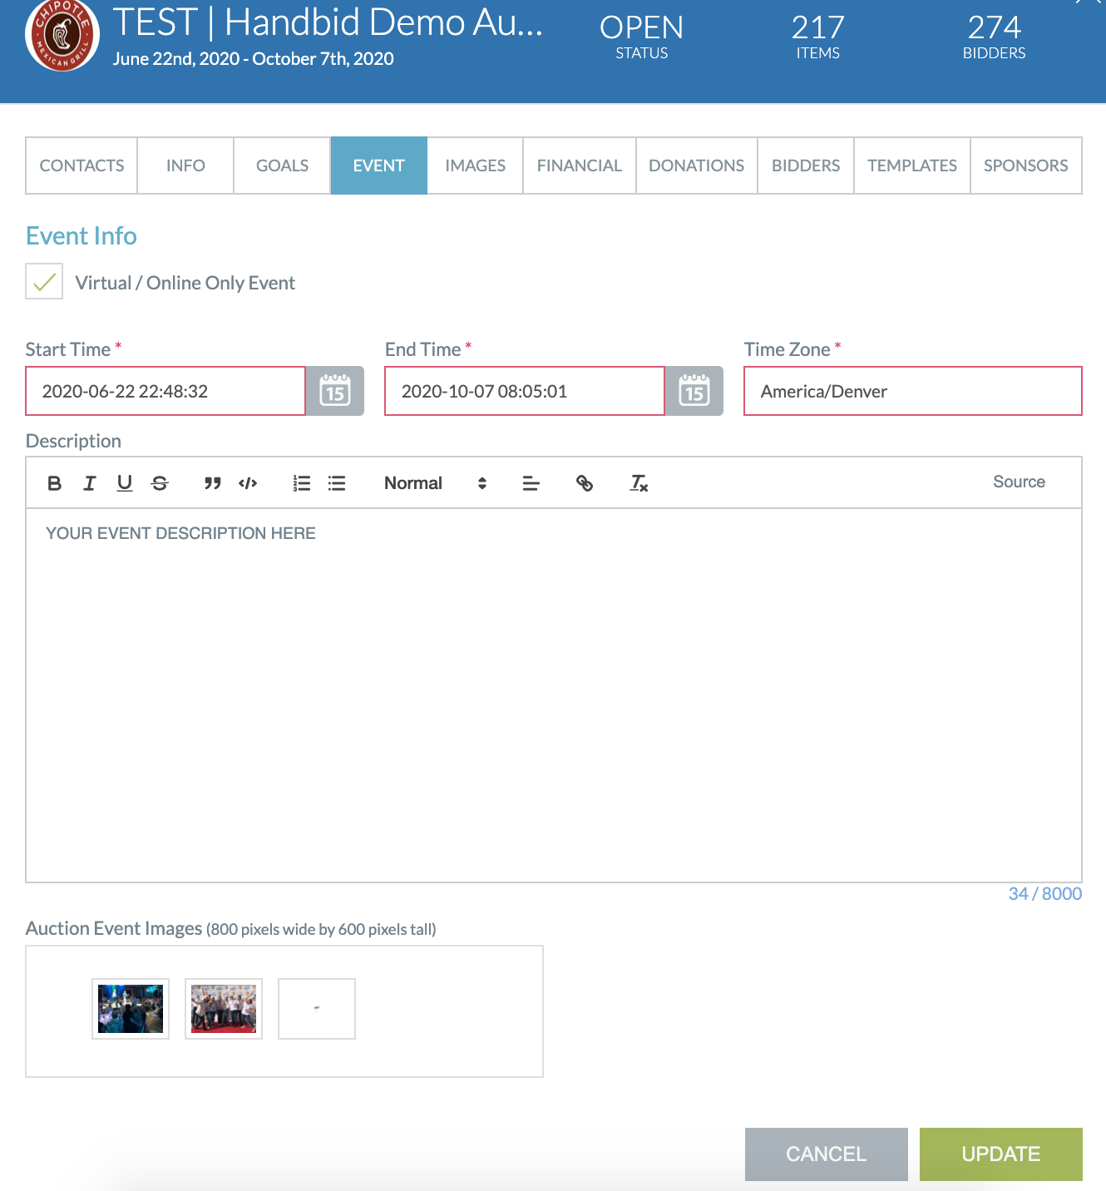Select the red carpet event image thumbnail
The width and height of the screenshot is (1106, 1191).
tap(223, 1008)
